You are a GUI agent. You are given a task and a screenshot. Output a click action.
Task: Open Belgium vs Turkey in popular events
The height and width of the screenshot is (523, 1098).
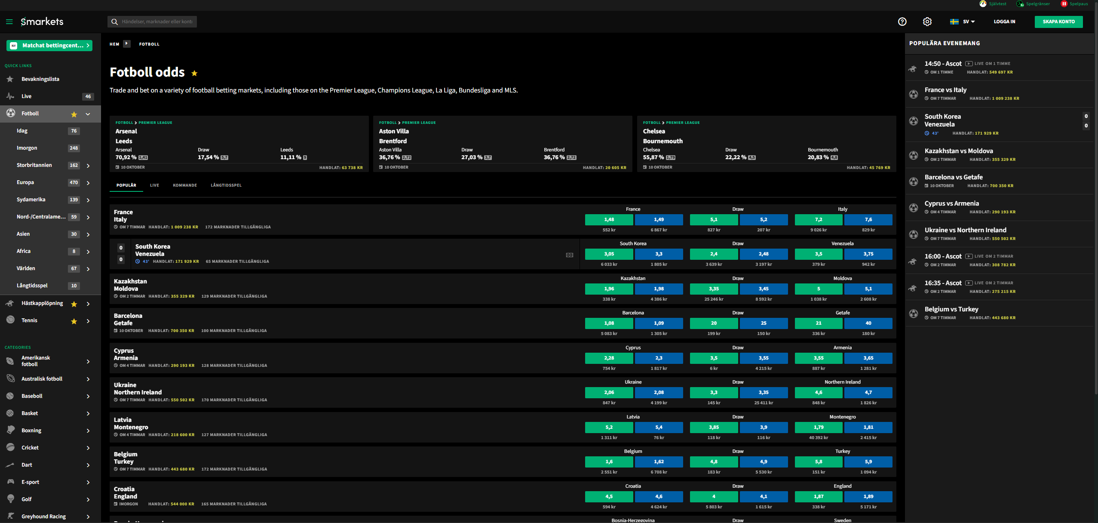999,313
